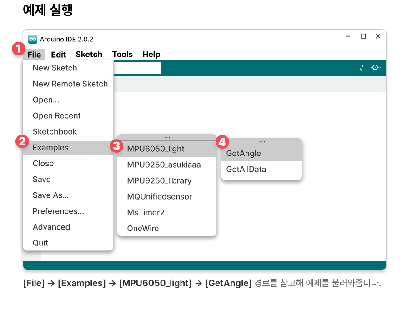Expand the Open Recent submenu
This screenshot has width=407, height=335.
coord(56,116)
